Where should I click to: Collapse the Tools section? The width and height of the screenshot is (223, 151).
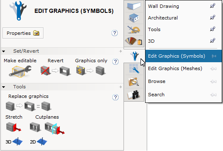[4, 87]
